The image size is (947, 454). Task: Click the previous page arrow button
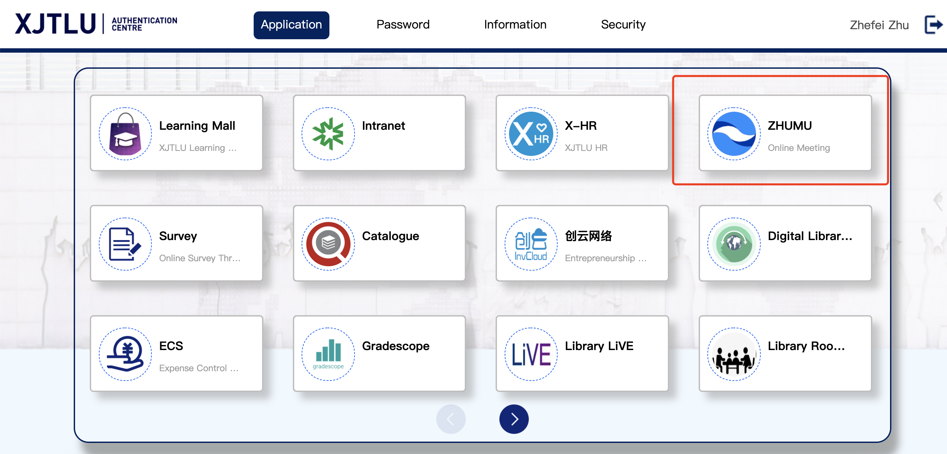[x=451, y=419]
